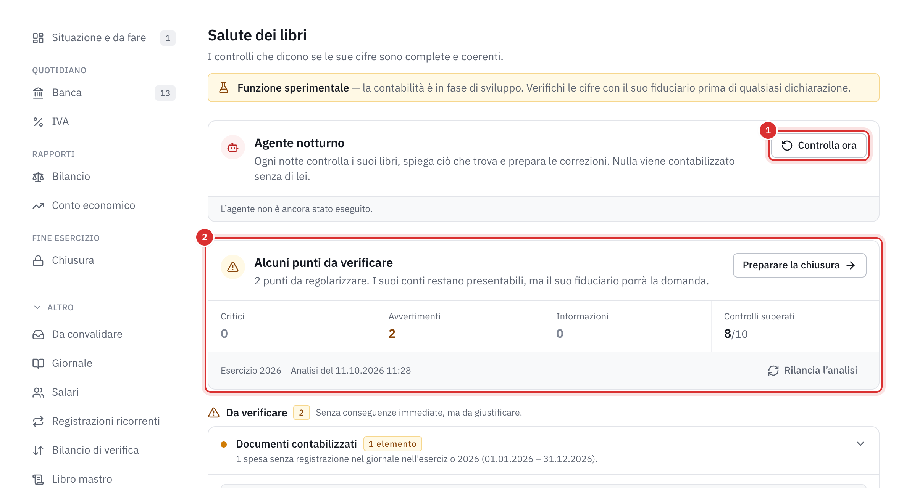Click the scales icon next to Bilancio
The image size is (904, 488).
(x=38, y=177)
